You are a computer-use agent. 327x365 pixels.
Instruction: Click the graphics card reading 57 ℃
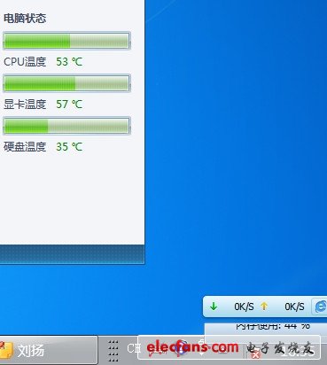[69, 105]
